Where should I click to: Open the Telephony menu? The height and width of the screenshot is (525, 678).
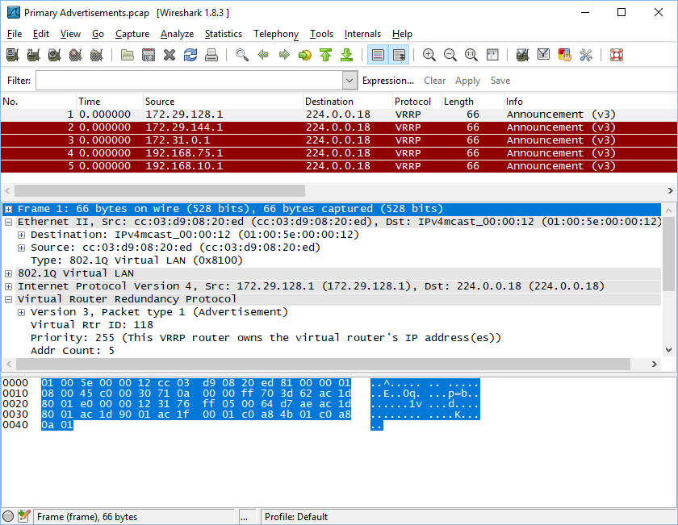click(275, 34)
